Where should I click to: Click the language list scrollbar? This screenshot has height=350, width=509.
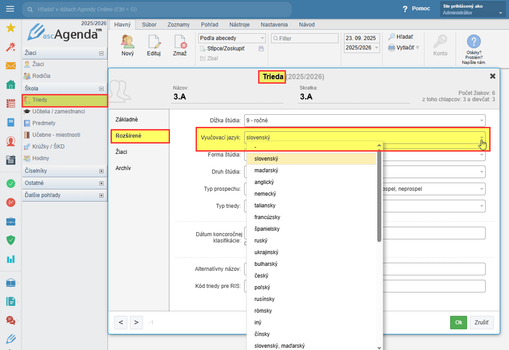(x=380, y=196)
